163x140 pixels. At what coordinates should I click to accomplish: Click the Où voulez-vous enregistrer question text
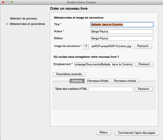(86, 57)
